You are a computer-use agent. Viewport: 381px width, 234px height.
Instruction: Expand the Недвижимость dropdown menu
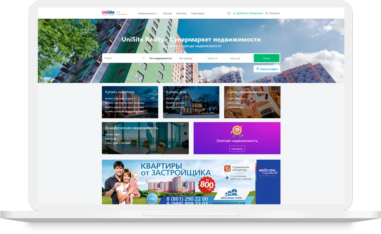148,13
